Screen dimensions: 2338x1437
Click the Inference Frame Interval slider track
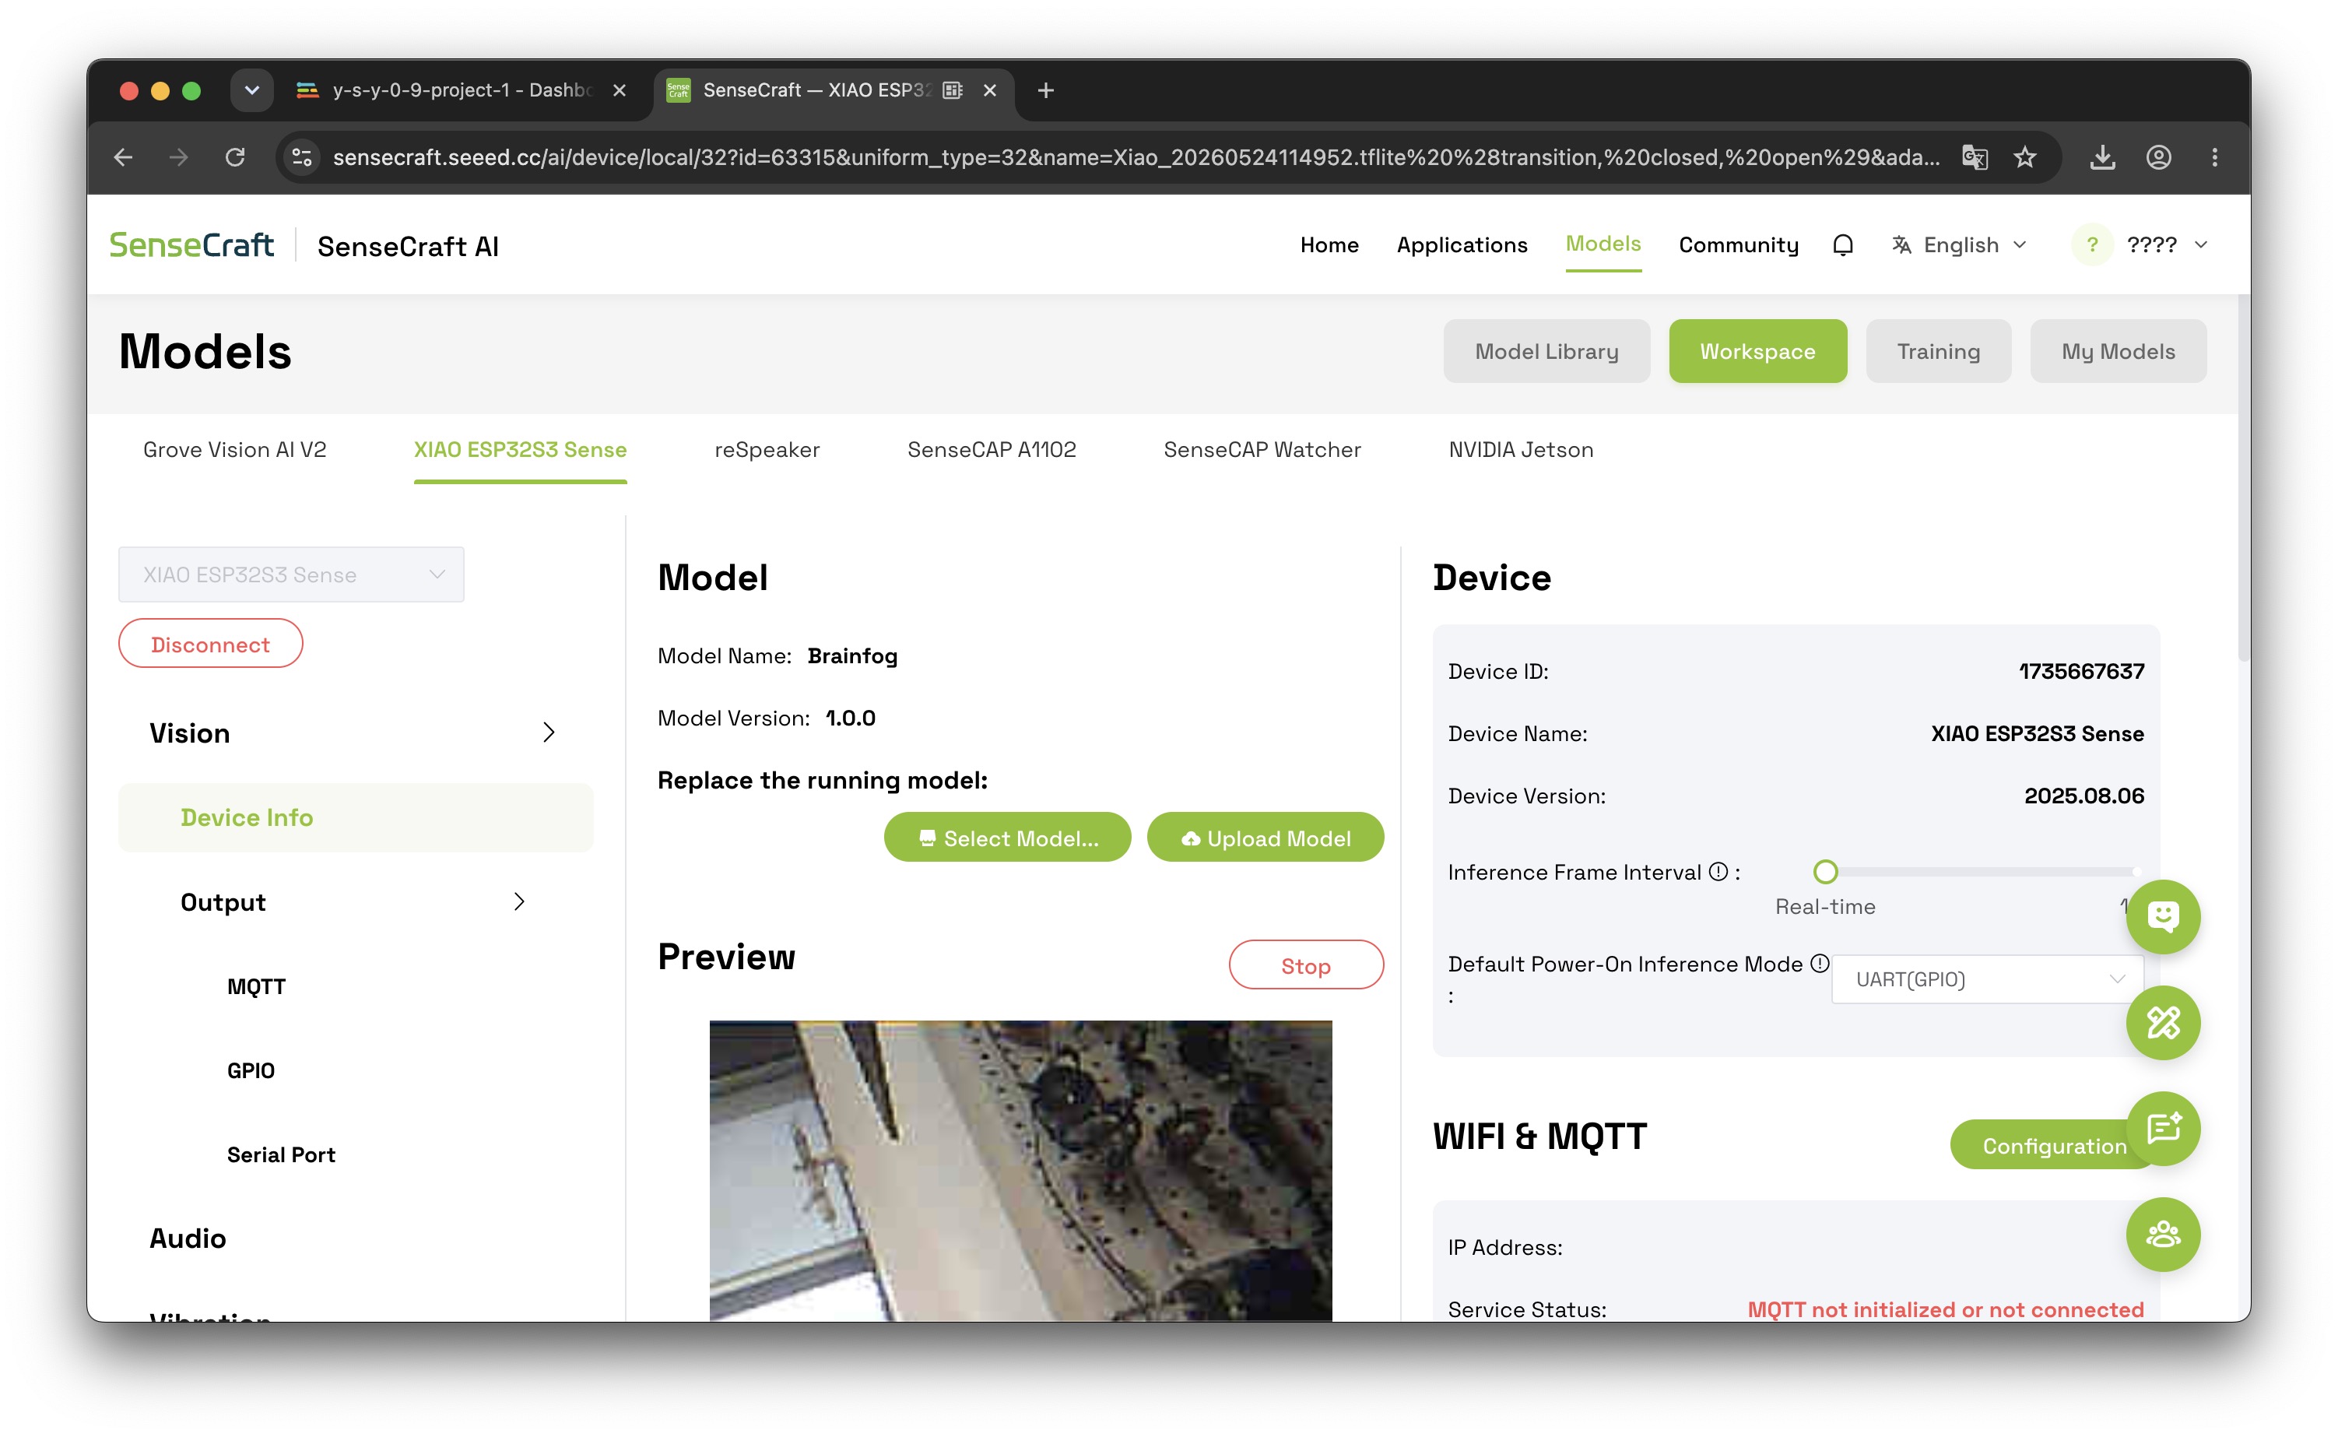(1981, 872)
